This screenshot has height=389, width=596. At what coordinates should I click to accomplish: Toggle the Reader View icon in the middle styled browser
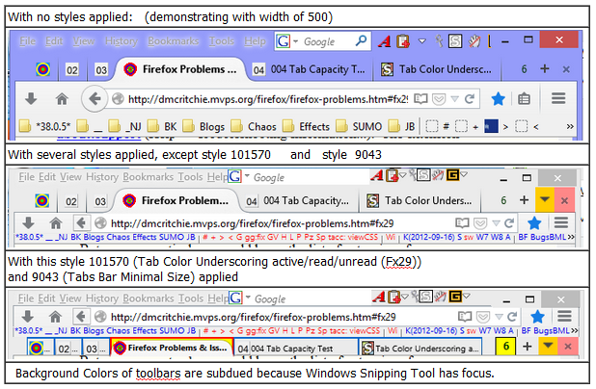point(462,223)
